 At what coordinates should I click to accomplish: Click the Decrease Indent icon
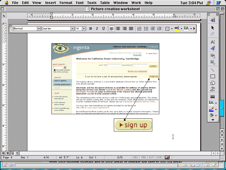[153, 29]
